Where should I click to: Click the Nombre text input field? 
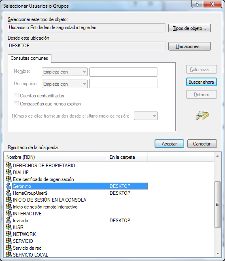click(123, 72)
